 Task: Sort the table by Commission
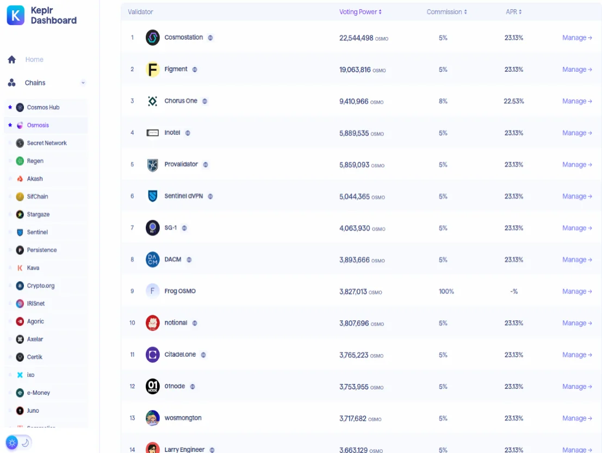446,12
